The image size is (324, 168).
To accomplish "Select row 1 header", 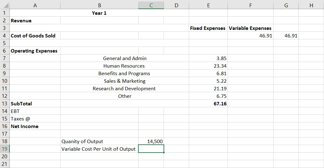I will pyautogui.click(x=4, y=13).
